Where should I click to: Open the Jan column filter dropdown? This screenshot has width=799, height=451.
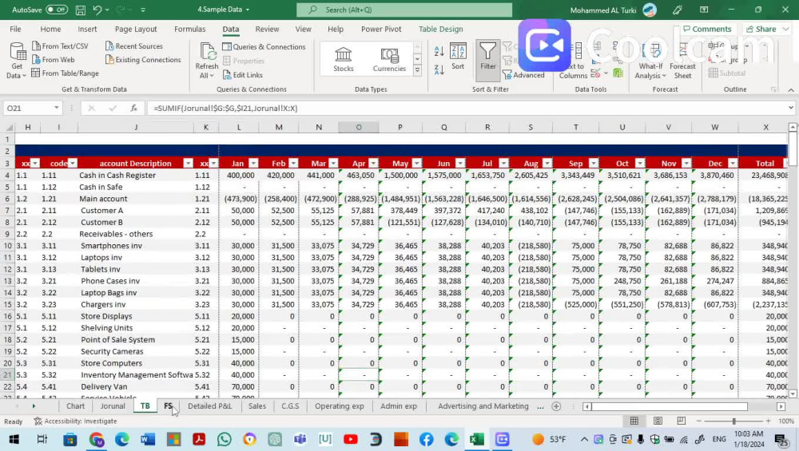pos(253,164)
